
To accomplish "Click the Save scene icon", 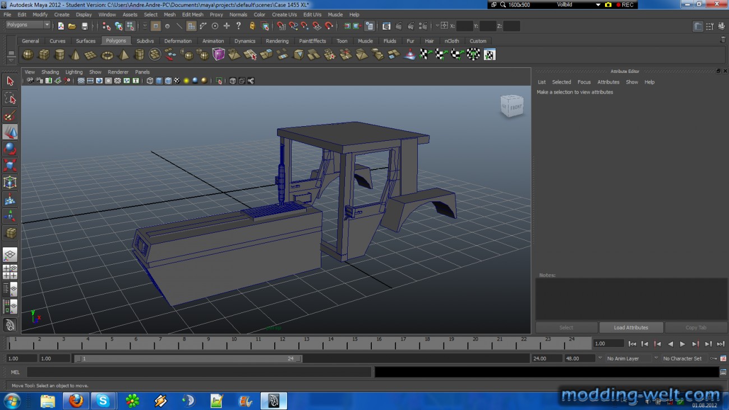I will coord(85,26).
